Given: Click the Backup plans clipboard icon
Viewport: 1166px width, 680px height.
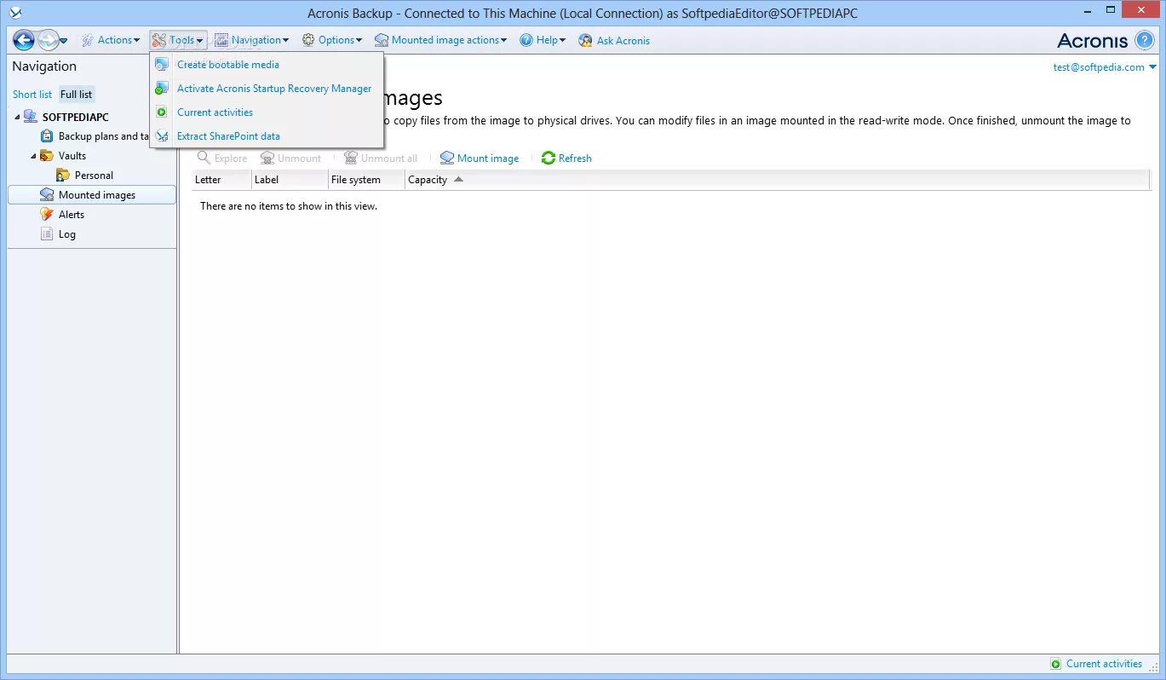Looking at the screenshot, I should point(47,136).
